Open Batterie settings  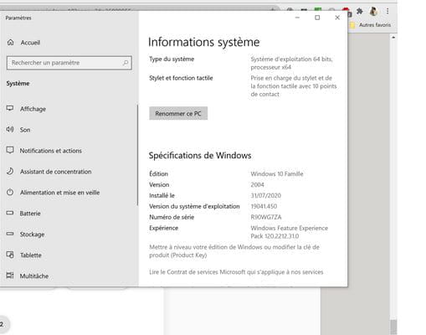[x=30, y=214]
